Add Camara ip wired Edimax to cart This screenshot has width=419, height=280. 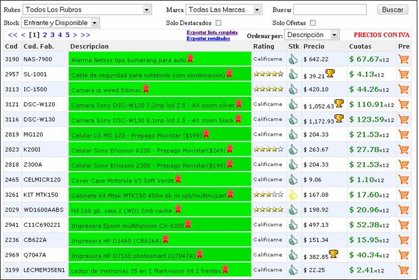tap(404, 89)
